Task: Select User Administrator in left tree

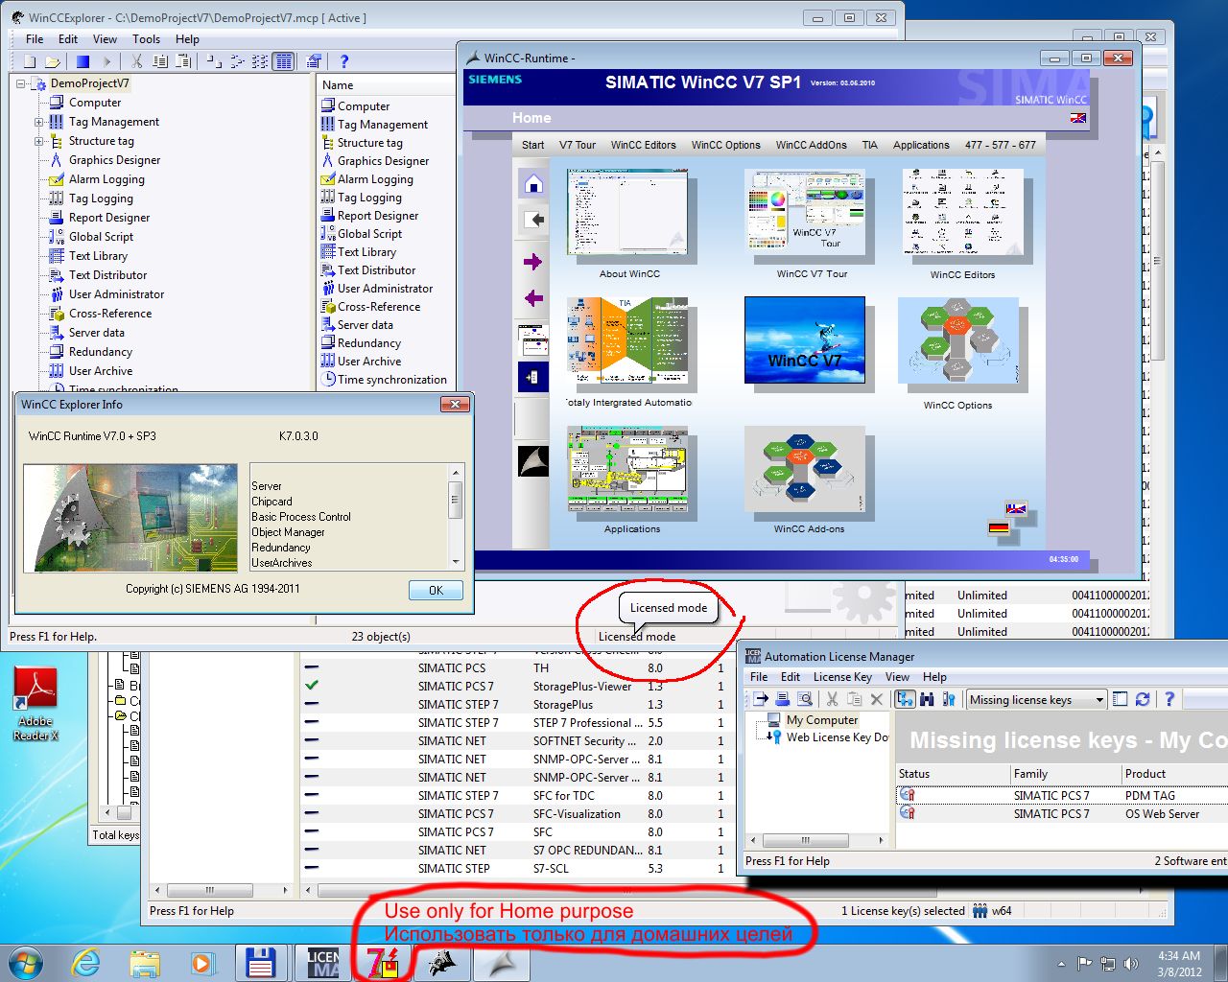Action: 116,294
